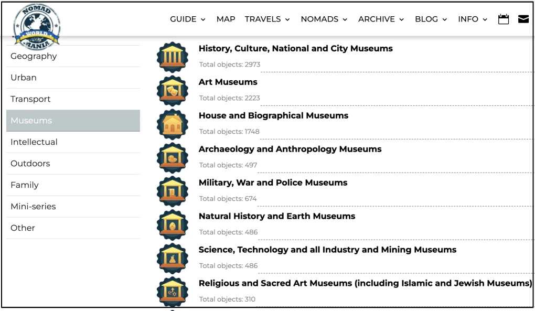Select the Outdoors sidebar category
This screenshot has width=535, height=311.
[x=30, y=164]
